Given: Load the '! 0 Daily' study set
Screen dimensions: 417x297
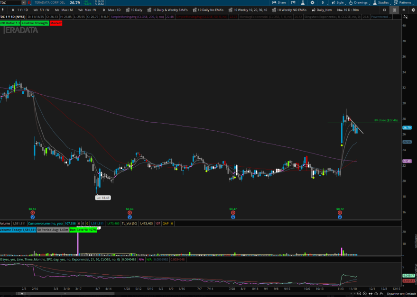Looking at the screenshot, I should [x=134, y=10].
